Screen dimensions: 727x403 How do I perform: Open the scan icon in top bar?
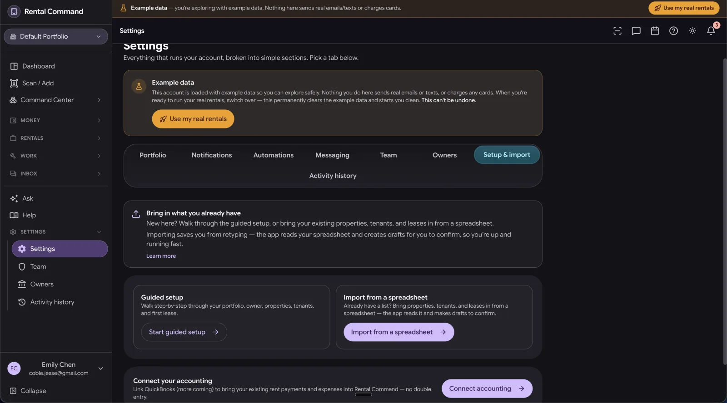(x=617, y=31)
